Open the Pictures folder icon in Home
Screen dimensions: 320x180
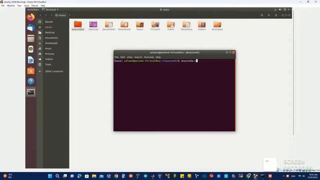(x=155, y=26)
